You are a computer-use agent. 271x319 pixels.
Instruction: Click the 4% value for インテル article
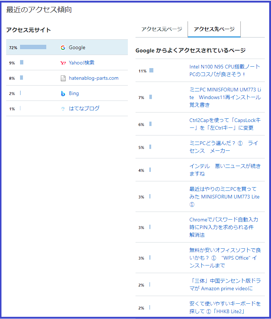click(x=141, y=170)
